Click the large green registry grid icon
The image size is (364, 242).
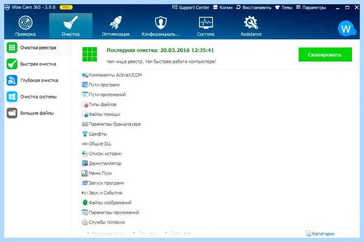[x=90, y=54]
